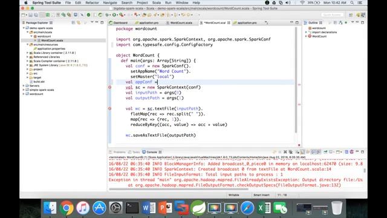Click the error marker beside val wc line
This screenshot has height=218, width=387.
coord(110,108)
